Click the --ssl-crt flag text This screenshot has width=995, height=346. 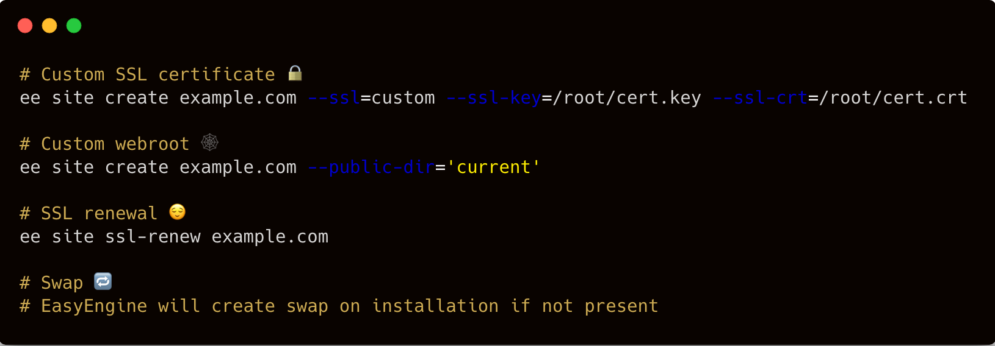[761, 98]
